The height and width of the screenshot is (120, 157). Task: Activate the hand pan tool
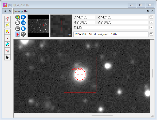[x=18, y=23]
